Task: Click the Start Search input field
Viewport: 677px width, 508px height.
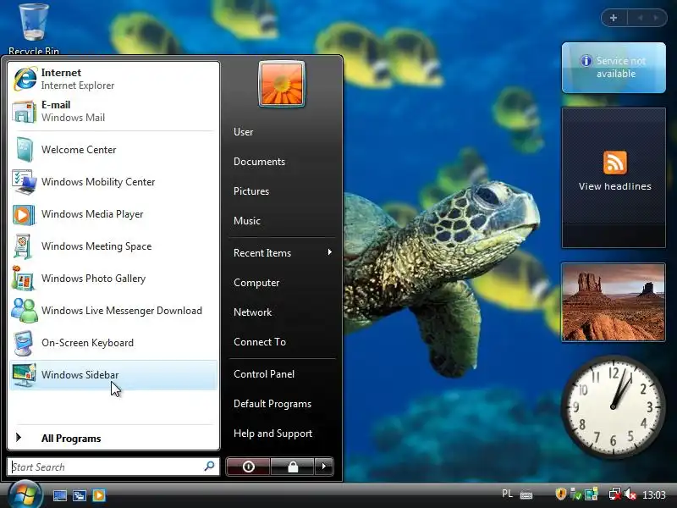Action: click(113, 467)
